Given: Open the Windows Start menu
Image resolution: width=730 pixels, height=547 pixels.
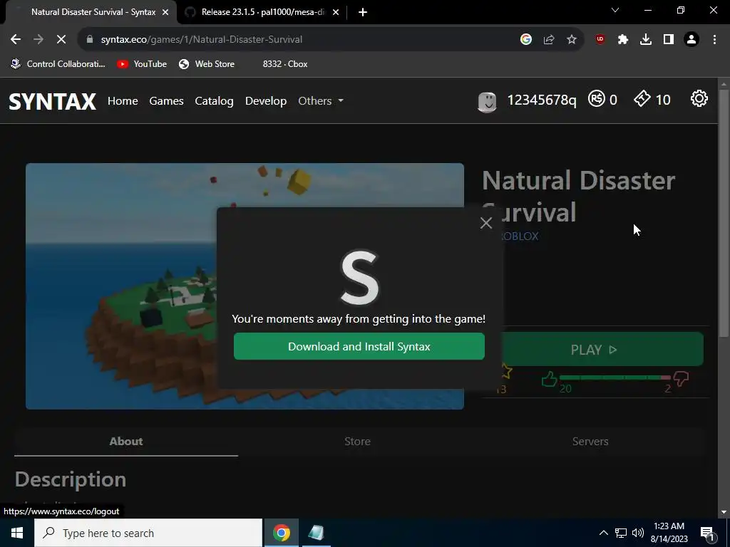Looking at the screenshot, I should coord(17,533).
